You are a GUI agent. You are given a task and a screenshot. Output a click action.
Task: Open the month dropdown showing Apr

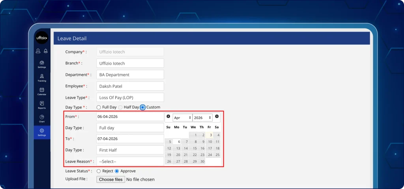tap(182, 118)
